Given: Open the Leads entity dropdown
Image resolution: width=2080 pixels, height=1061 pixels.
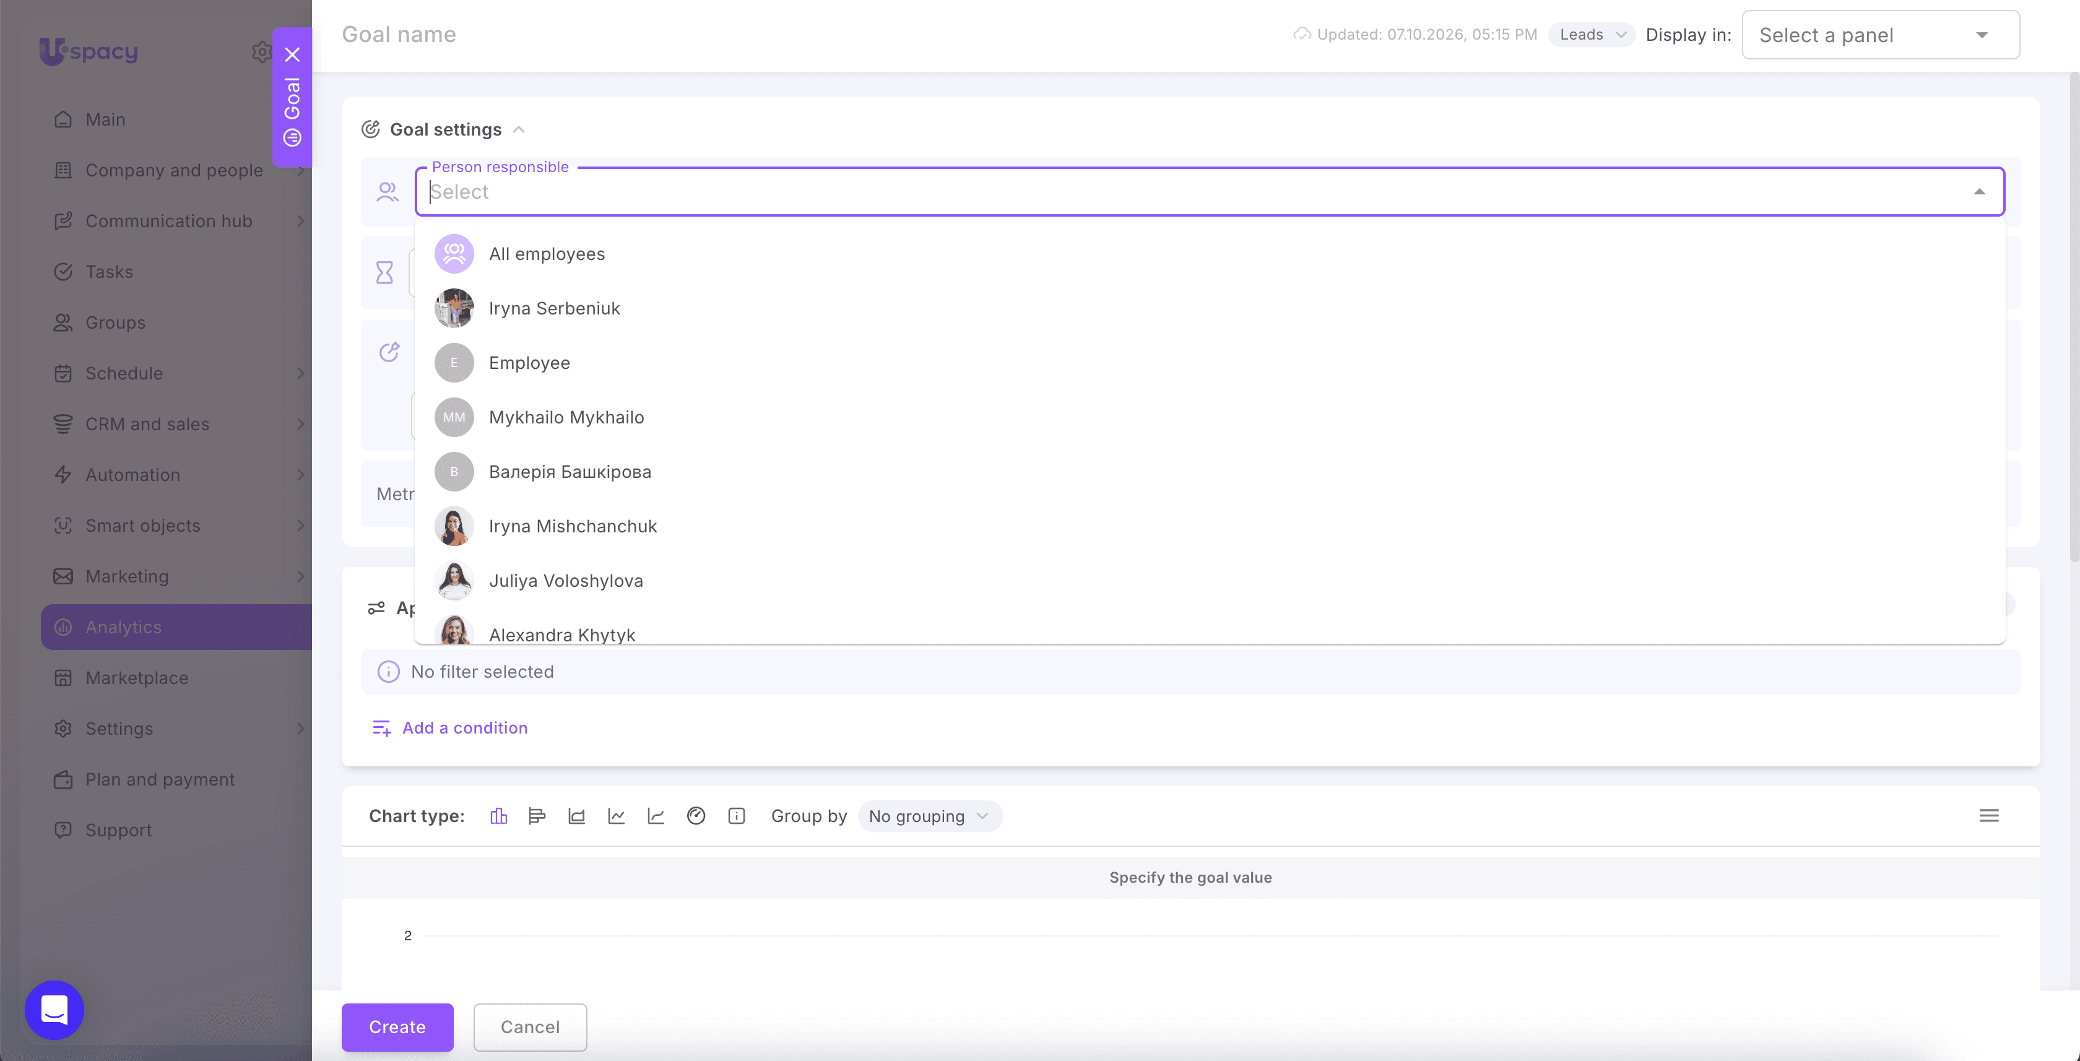Looking at the screenshot, I should tap(1592, 35).
